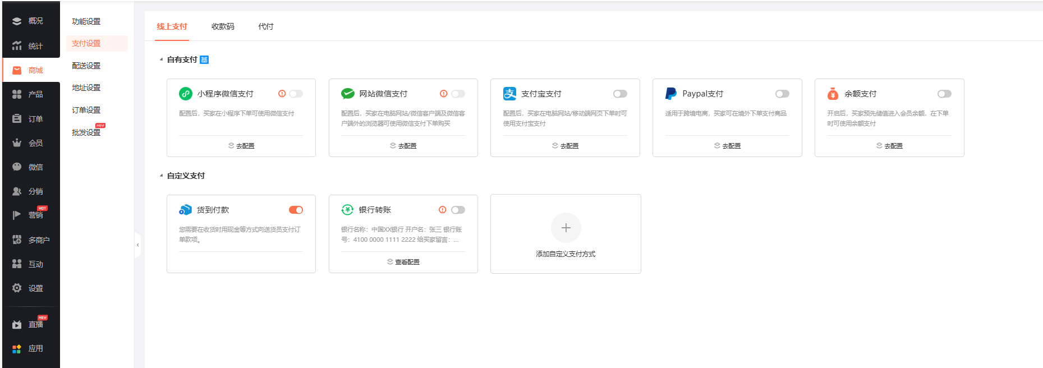Screen dimensions: 1043x368
Task: Add a custom payment method with plus button
Action: tap(566, 228)
